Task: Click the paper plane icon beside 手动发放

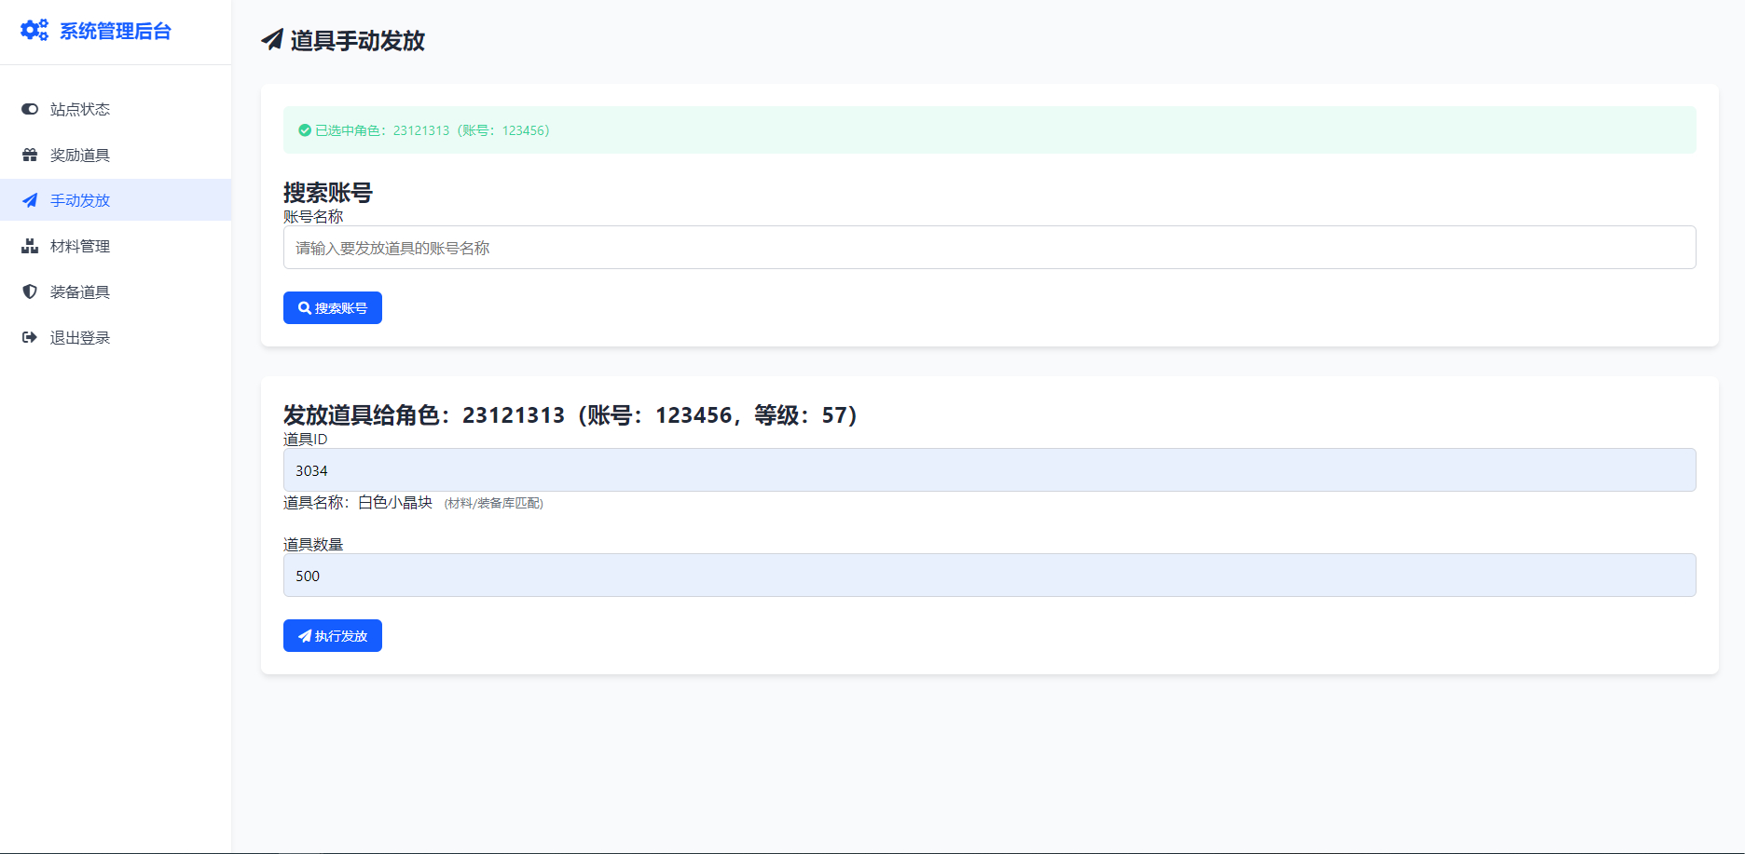Action: [30, 200]
